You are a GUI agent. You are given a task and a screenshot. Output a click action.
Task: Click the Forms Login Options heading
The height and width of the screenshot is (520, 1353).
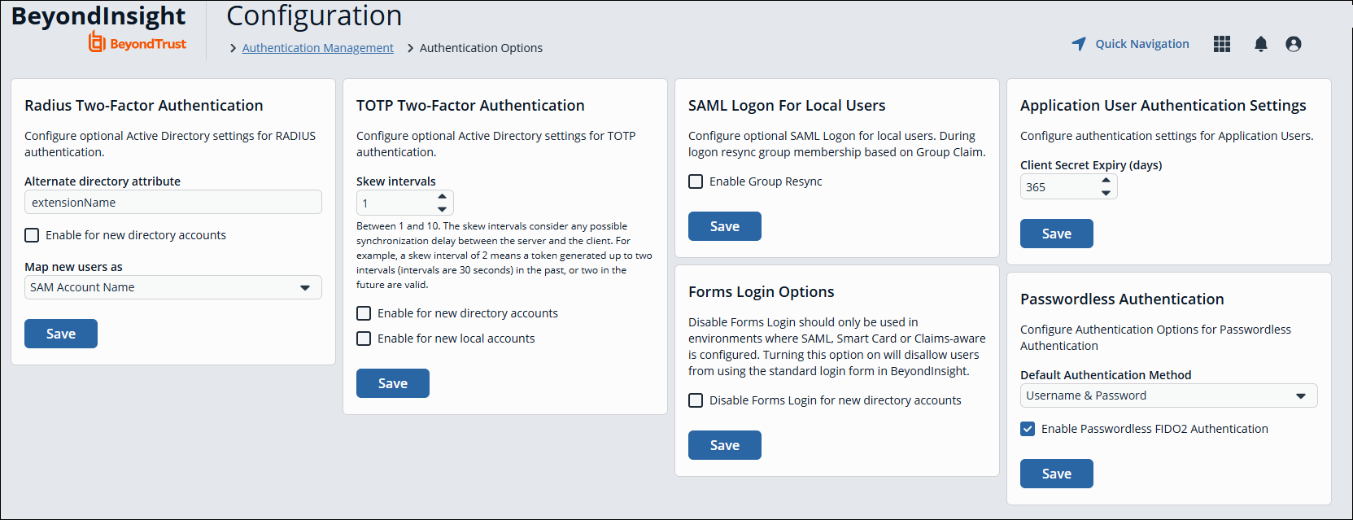pos(762,291)
